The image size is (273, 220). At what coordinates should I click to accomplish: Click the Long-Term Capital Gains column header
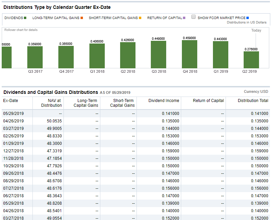click(86, 103)
